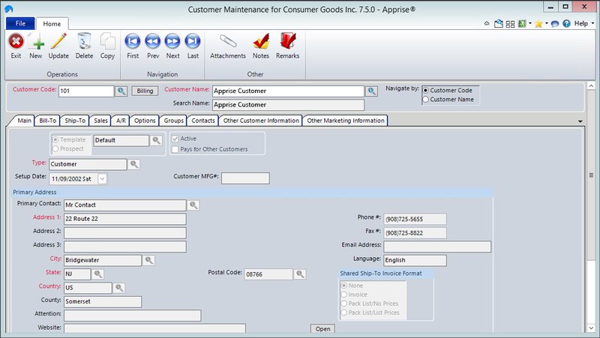
Task: Select the Home ribbon tab
Action: point(52,24)
